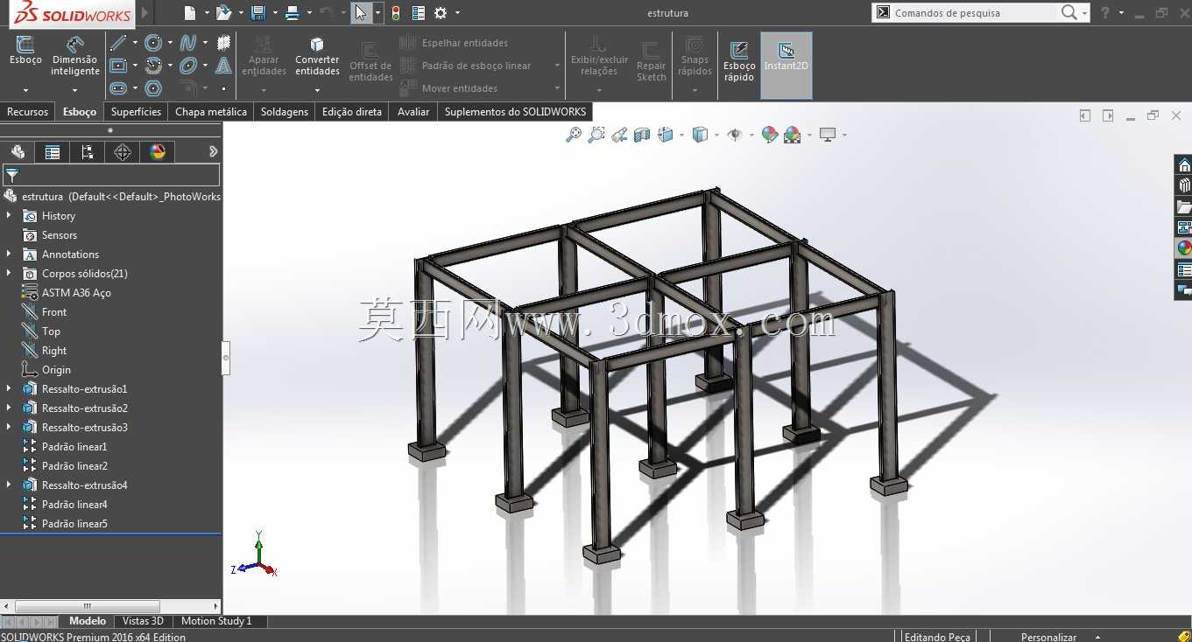This screenshot has width=1192, height=642.
Task: Print the document using the printer icon
Action: [293, 13]
